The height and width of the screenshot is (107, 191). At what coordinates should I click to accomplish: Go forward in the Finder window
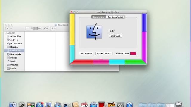[x=11, y=29]
